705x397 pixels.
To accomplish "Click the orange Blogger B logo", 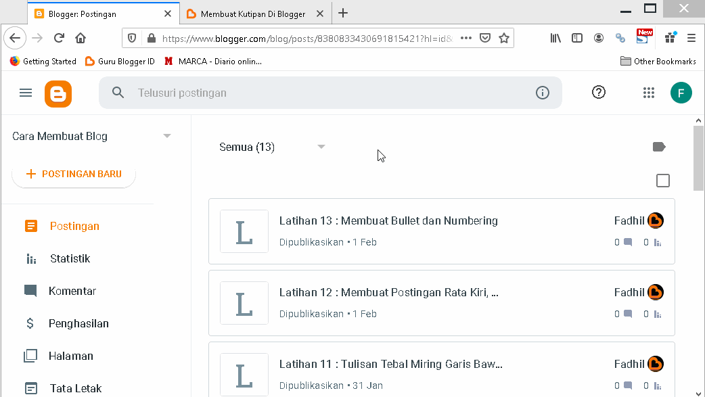I will [58, 93].
